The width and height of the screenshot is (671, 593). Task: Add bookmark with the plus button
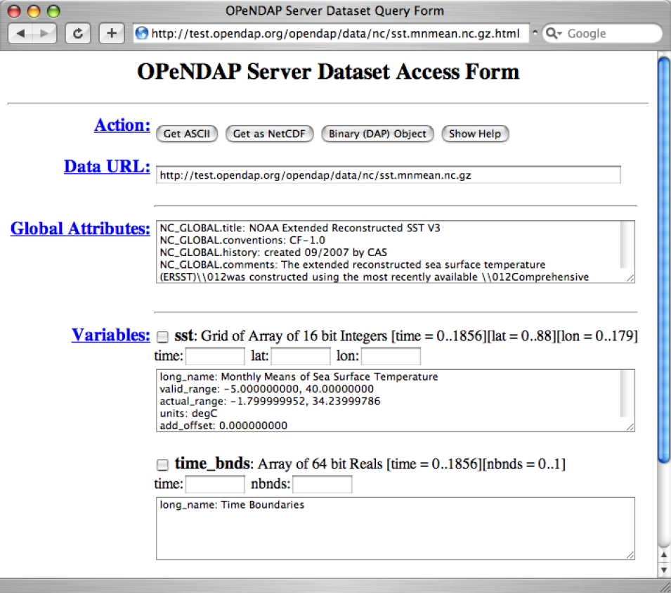click(112, 34)
